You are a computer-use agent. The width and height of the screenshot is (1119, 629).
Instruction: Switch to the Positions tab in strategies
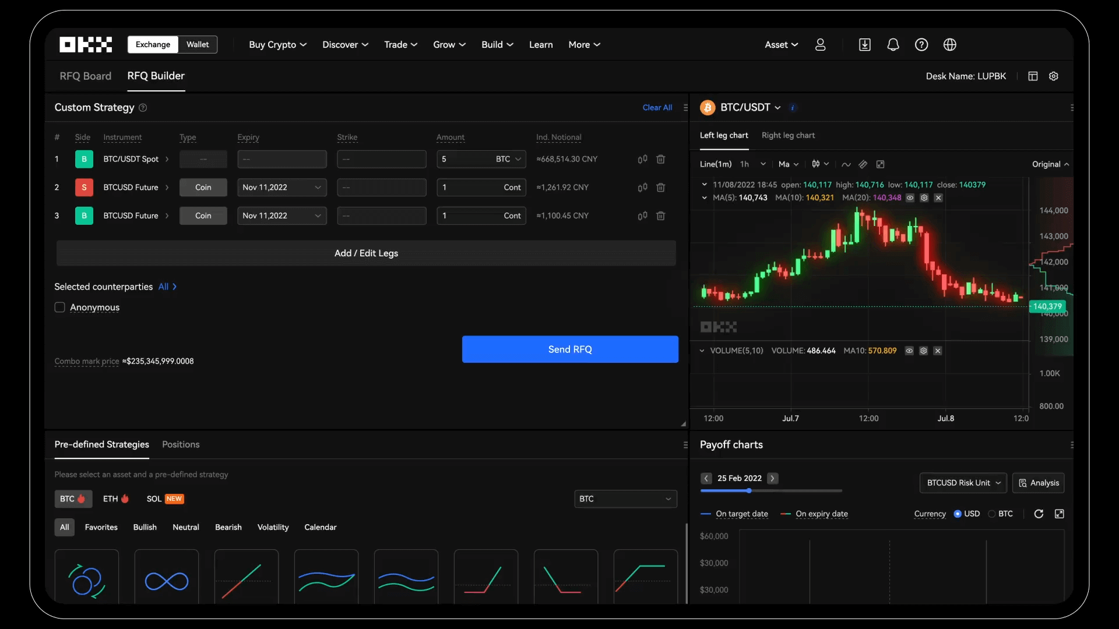point(180,444)
